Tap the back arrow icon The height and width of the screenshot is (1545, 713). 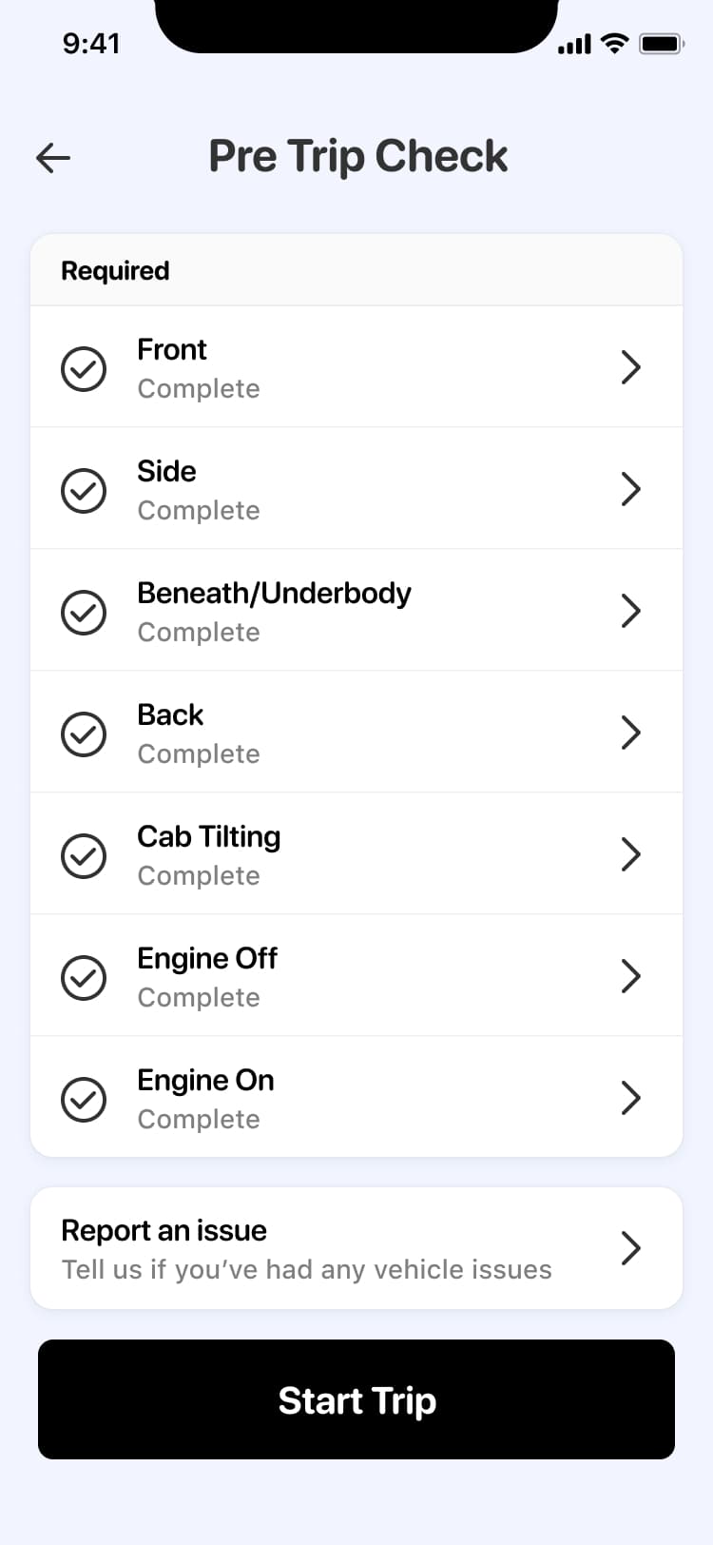tap(53, 158)
